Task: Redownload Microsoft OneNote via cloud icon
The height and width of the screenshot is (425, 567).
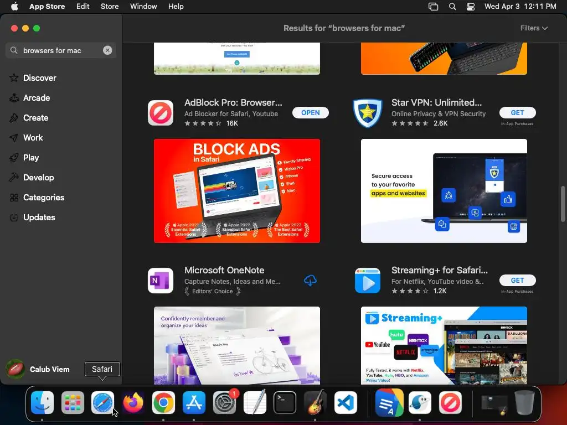Action: pyautogui.click(x=310, y=280)
